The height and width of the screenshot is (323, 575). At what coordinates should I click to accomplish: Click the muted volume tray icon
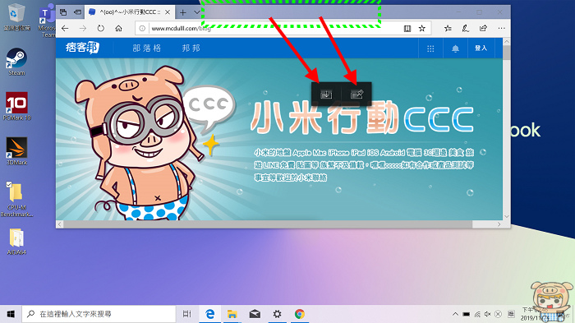(x=487, y=314)
